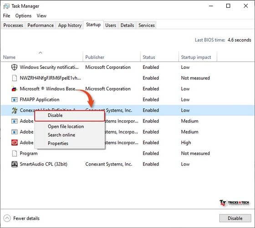Click the Fewer details circle arrow icon
Image resolution: width=255 pixels, height=228 pixels.
(x=7, y=218)
